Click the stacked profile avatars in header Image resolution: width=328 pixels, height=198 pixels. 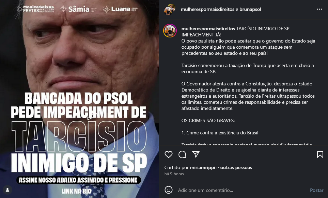[170, 10]
